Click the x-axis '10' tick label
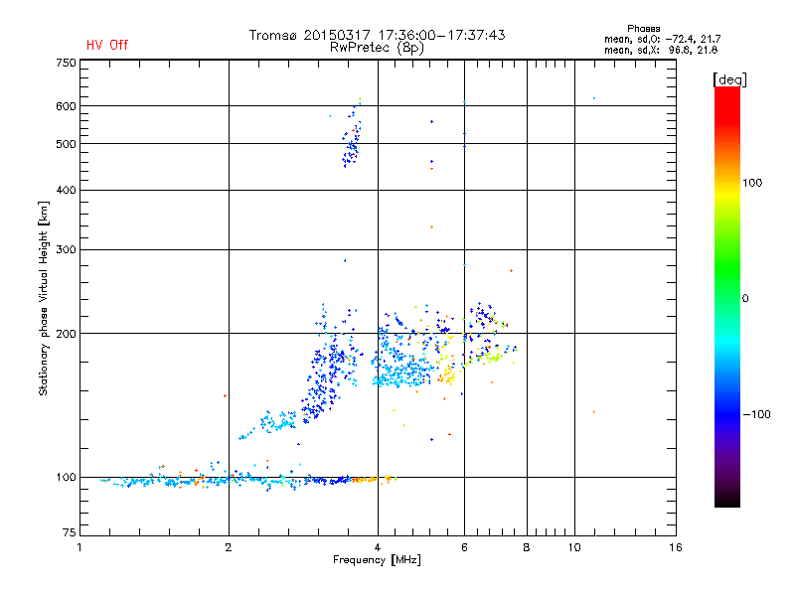Image resolution: width=795 pixels, height=596 pixels. click(x=574, y=547)
